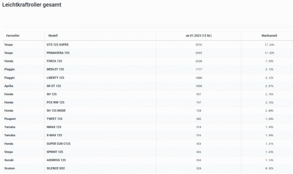293x174 pixels.
Task: Select the ADDRESS 125 model cell
Action: [x=56, y=160]
